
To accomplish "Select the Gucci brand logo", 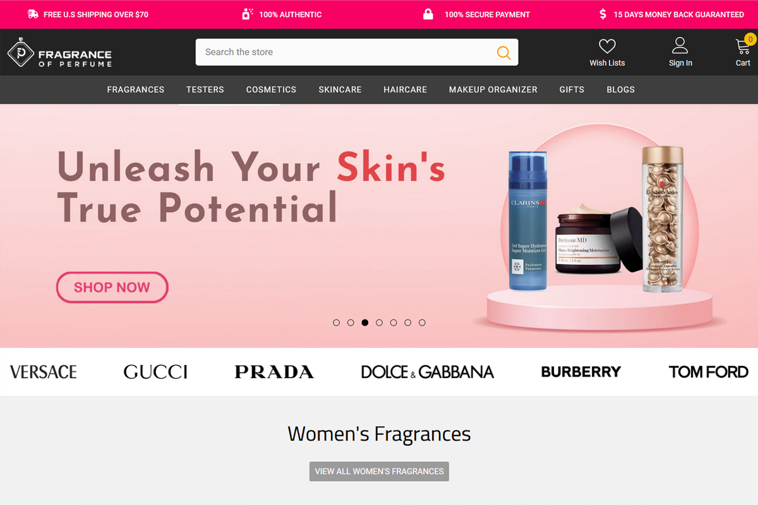I will coord(155,372).
